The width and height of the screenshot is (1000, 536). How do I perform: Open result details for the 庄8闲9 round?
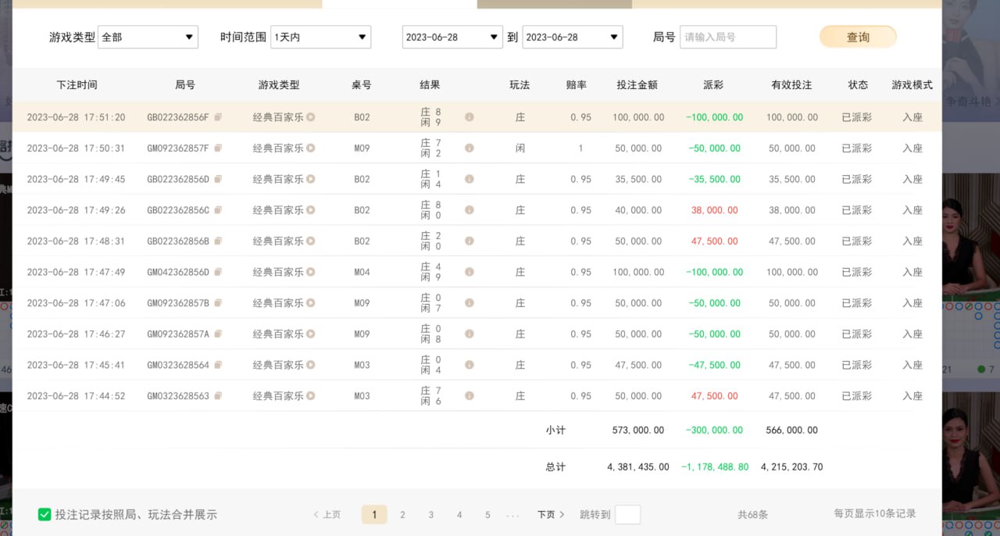point(469,116)
